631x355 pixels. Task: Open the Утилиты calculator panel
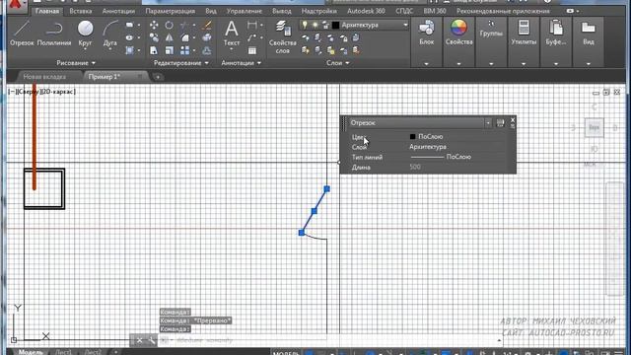524,33
